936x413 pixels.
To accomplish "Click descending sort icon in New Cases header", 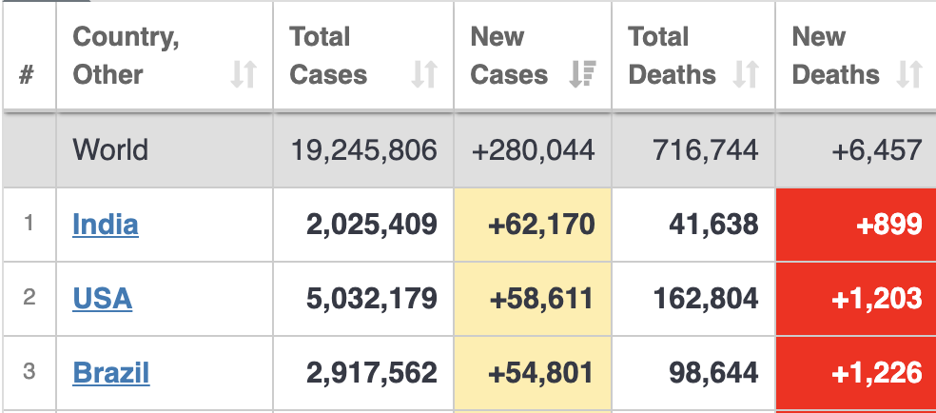I will (582, 74).
